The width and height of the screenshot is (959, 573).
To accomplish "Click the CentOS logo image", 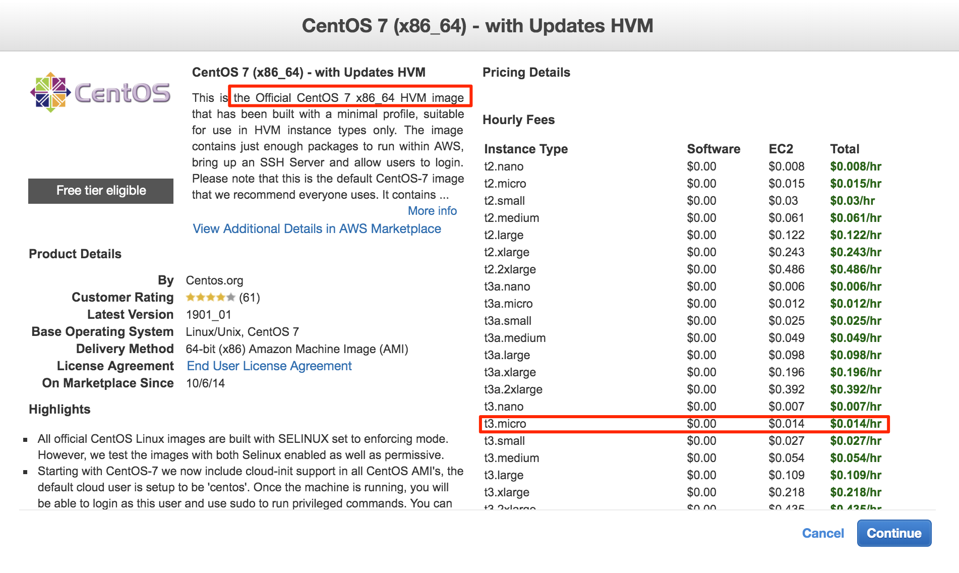I will point(100,93).
